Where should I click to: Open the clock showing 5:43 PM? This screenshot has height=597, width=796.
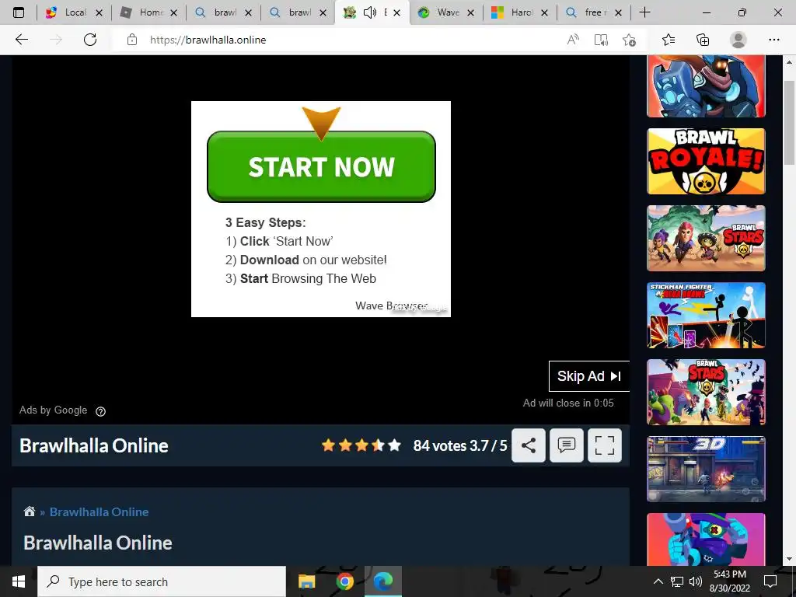729,581
